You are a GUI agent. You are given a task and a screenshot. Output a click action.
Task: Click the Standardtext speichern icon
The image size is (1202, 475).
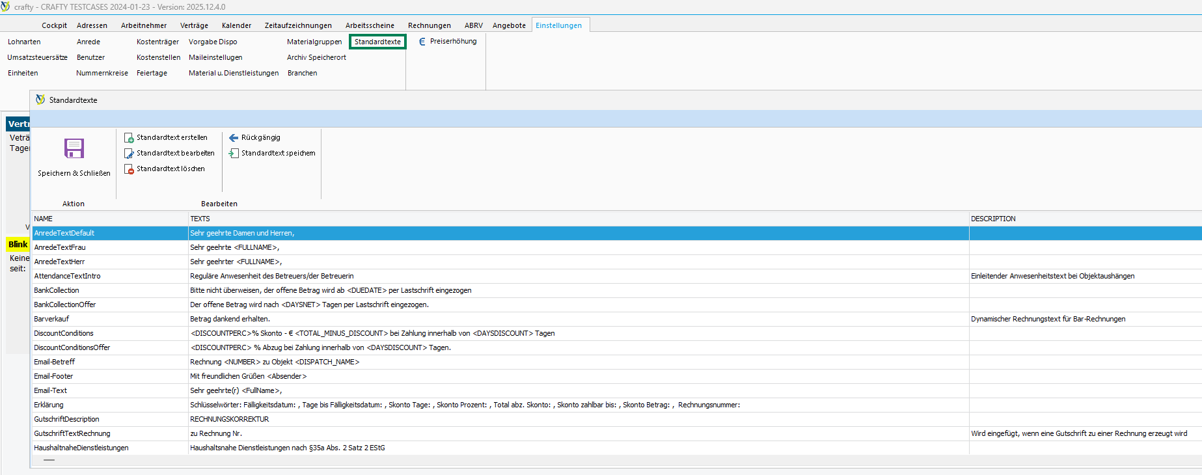234,154
